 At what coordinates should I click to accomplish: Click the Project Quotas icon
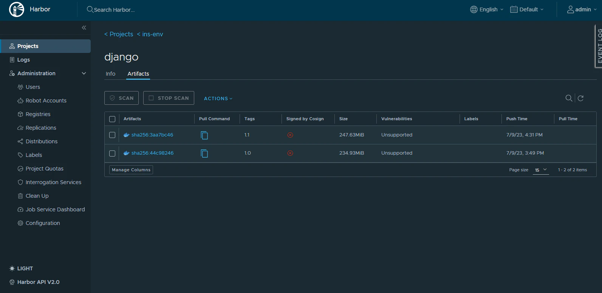pyautogui.click(x=20, y=169)
